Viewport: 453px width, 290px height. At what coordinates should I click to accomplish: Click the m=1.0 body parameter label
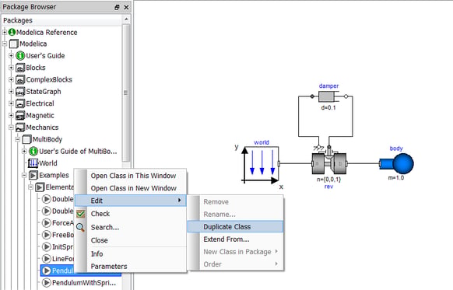(396, 178)
